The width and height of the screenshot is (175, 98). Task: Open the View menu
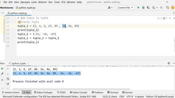coord(16,2)
